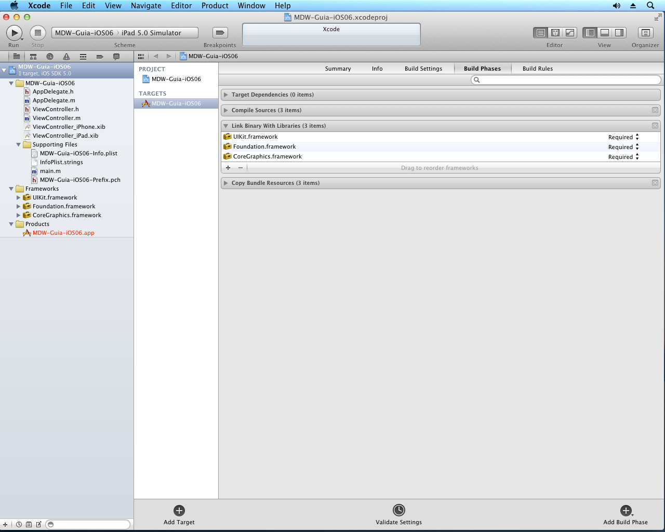This screenshot has height=532, width=665.
Task: Select the Standard editor icon
Action: point(541,33)
